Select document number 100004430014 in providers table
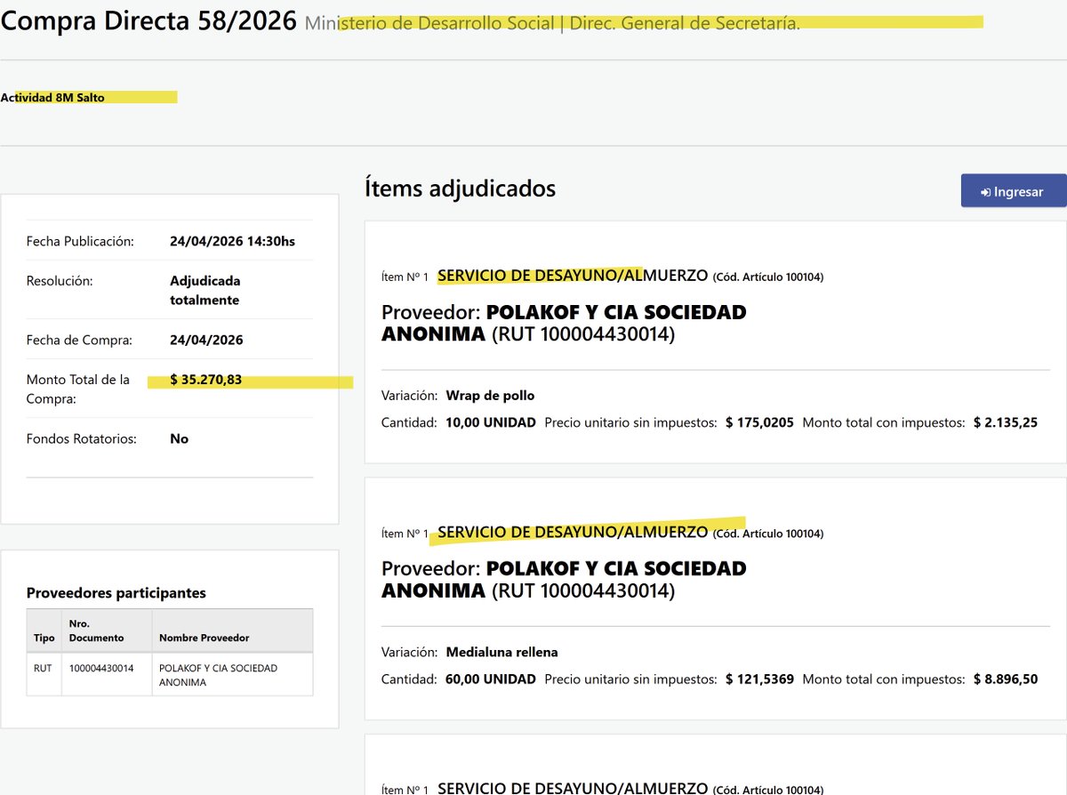1067x795 pixels. point(101,668)
